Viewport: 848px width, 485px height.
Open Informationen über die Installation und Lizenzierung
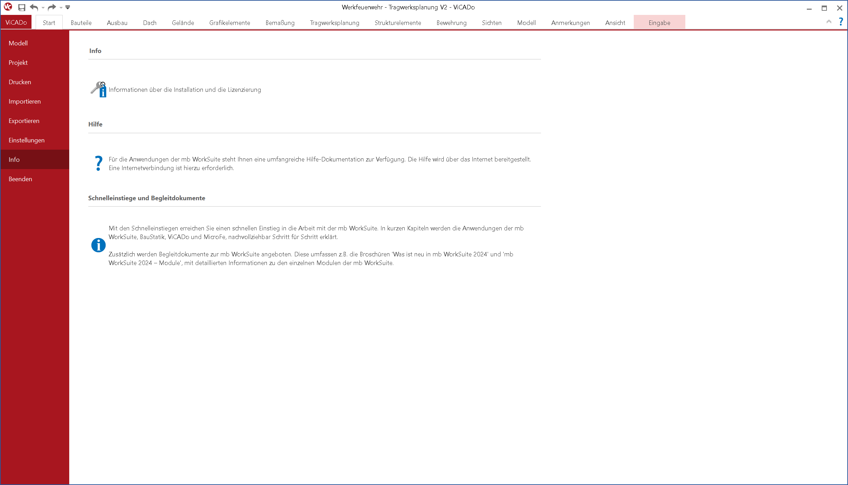tap(185, 90)
